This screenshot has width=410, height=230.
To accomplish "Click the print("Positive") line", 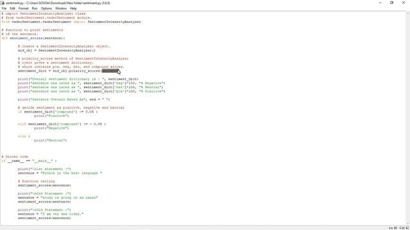I will (x=51, y=116).
